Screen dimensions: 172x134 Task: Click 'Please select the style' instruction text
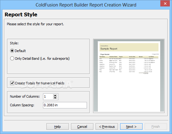coord(35,24)
